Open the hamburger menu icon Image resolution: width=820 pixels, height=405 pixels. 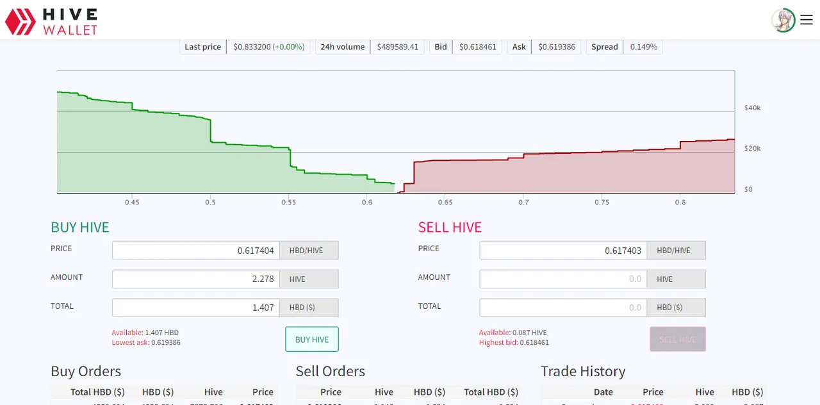(x=807, y=21)
